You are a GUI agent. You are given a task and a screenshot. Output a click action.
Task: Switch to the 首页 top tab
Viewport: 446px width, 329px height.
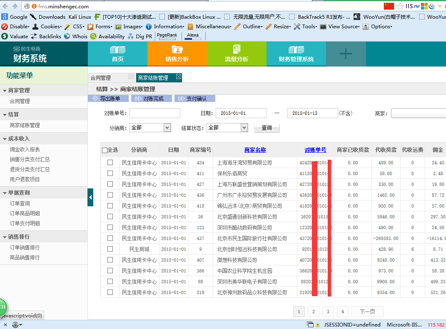[117, 54]
